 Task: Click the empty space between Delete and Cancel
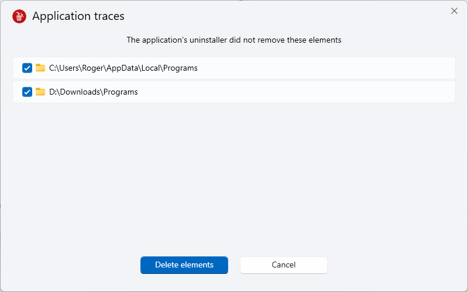click(234, 265)
